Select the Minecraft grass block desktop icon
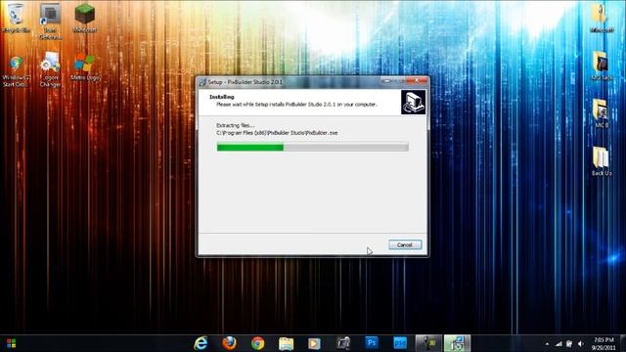 (85, 18)
